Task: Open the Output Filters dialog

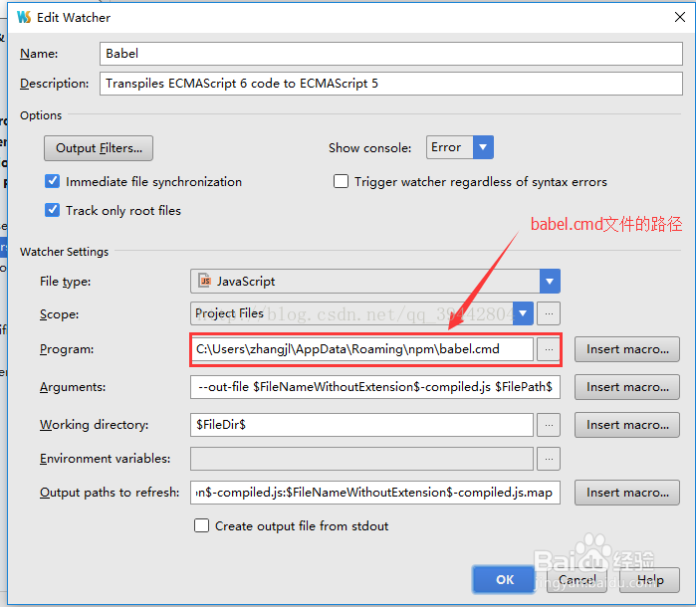Action: click(x=99, y=148)
